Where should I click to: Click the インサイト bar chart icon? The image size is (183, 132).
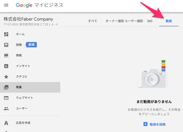click(x=6, y=66)
